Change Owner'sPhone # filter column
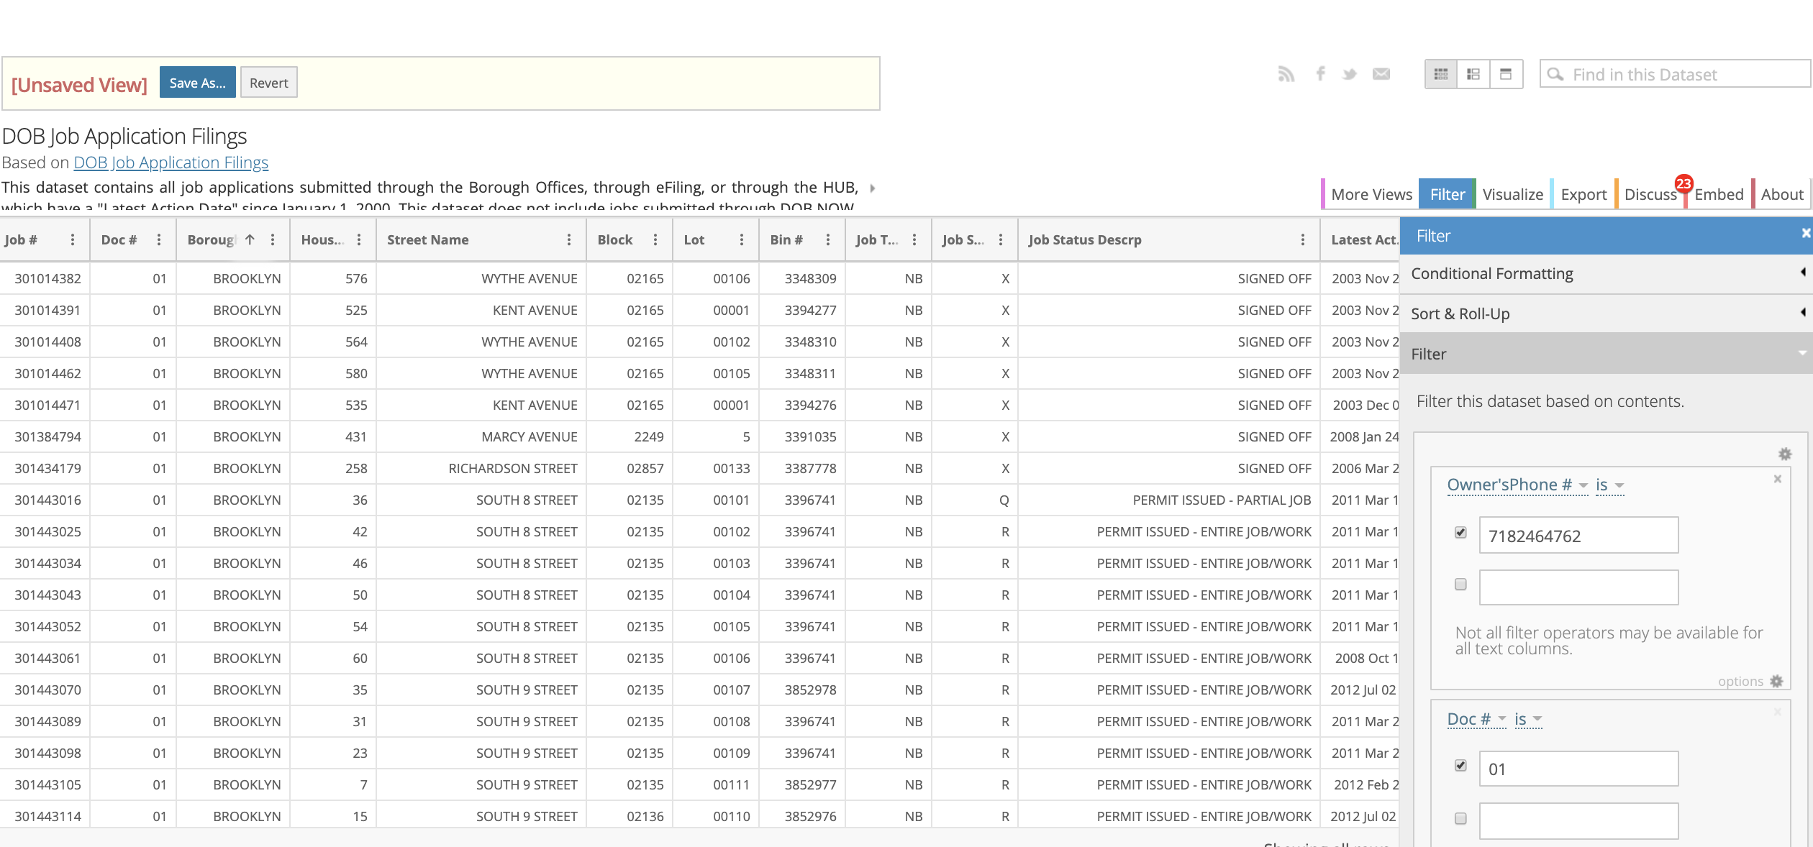Screen dimensions: 1813x847 coord(1517,485)
